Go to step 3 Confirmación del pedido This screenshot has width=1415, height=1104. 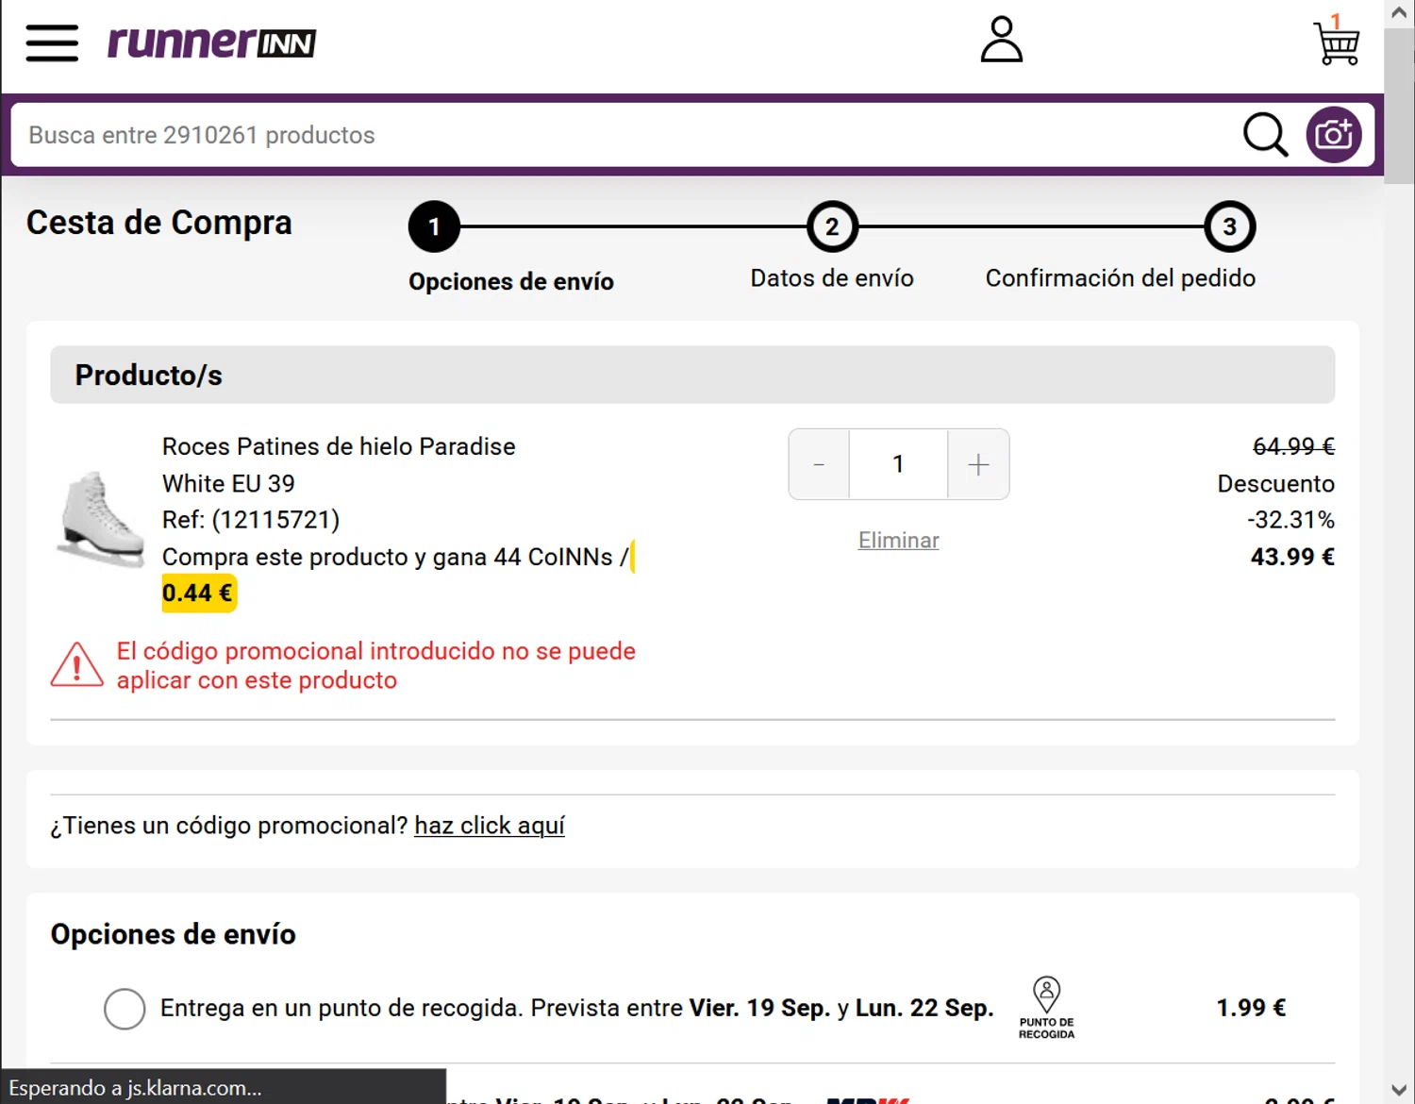1229,226
